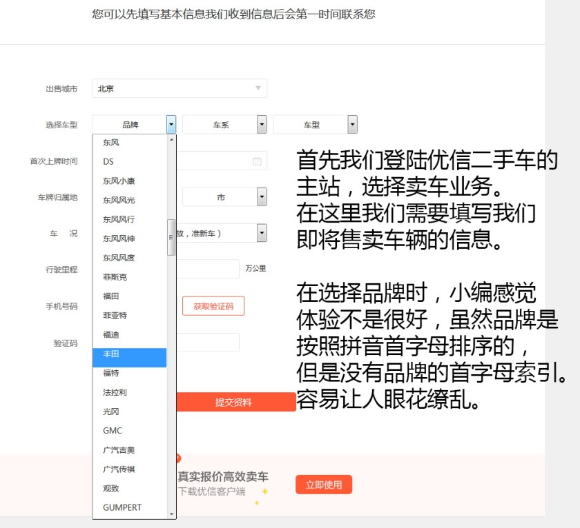The image size is (580, 528).
Task: Choose the GUMPERT brand option
Action: point(122,507)
